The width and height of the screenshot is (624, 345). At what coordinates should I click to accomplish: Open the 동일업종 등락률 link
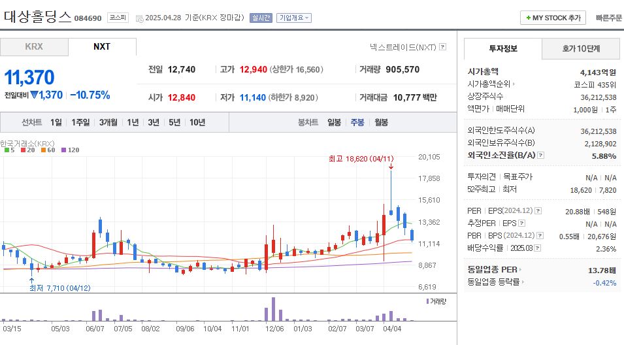(x=493, y=282)
